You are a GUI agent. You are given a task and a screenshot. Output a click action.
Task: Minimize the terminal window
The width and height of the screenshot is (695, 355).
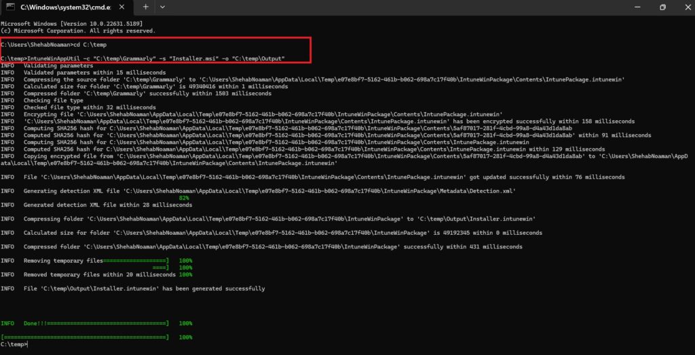coord(638,7)
